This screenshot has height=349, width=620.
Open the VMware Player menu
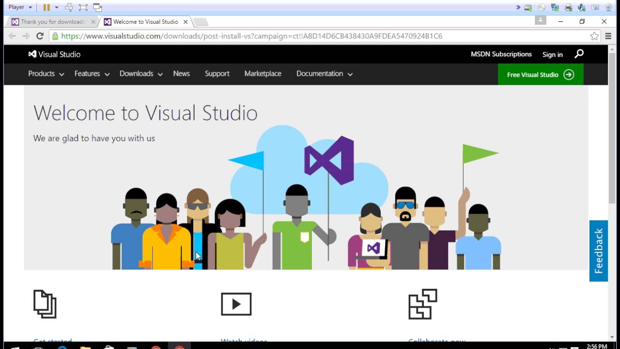[x=20, y=7]
